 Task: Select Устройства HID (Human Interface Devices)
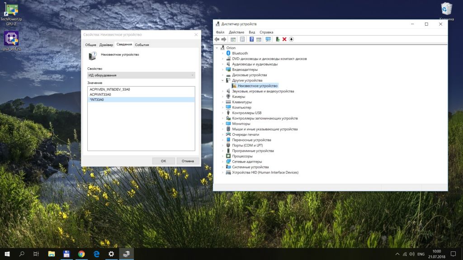click(265, 172)
